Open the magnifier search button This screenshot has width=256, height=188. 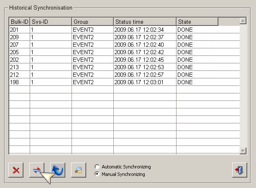(78, 170)
